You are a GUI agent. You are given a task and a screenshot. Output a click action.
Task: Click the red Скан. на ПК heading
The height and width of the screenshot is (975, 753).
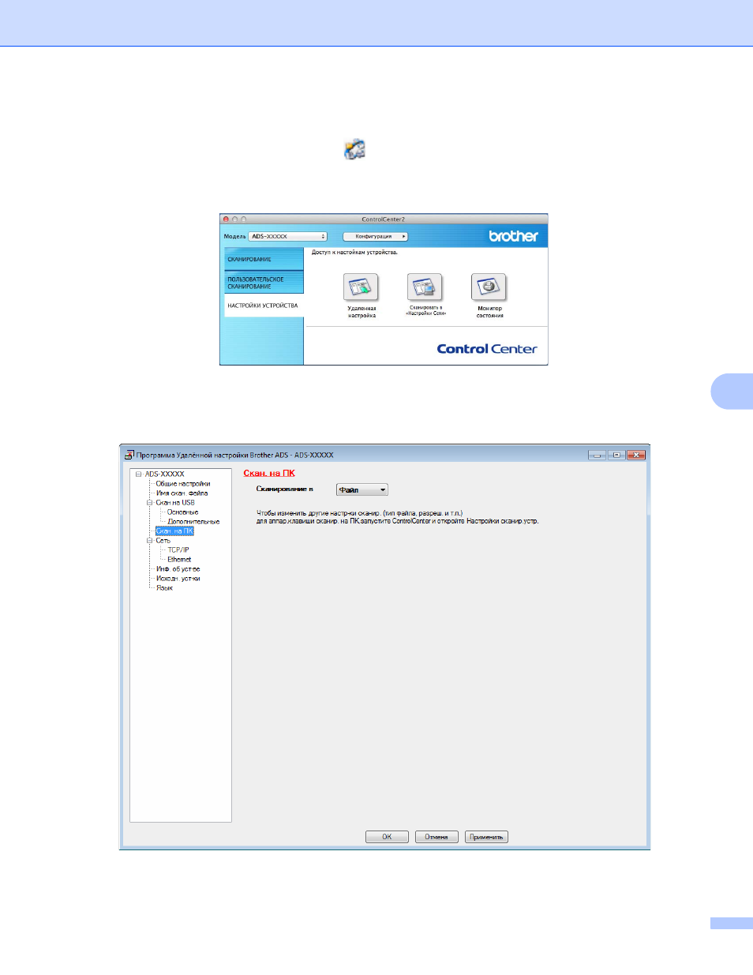(x=269, y=473)
